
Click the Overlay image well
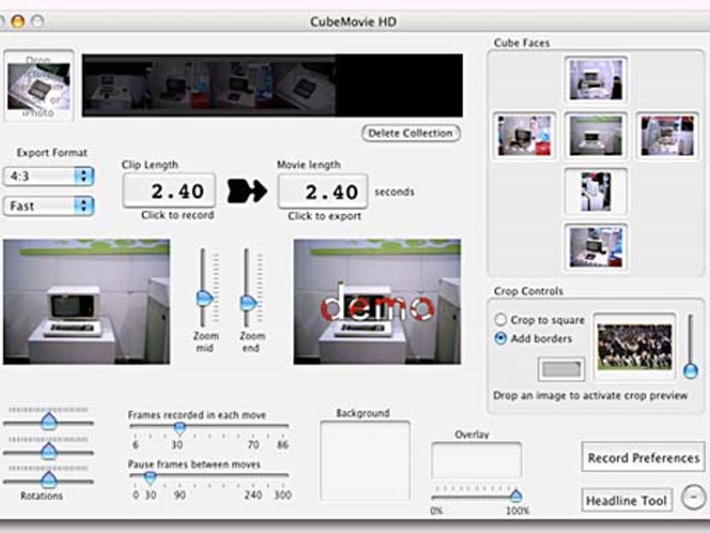click(477, 460)
